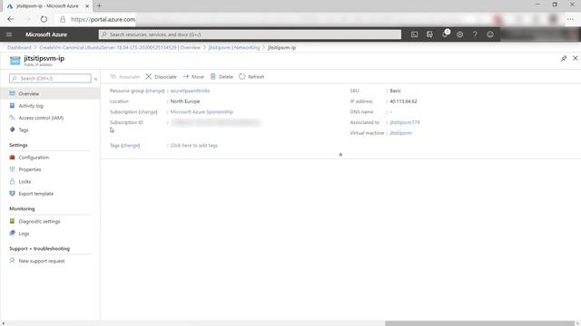The height and width of the screenshot is (326, 581).
Task: Click the Associate toolbar button
Action: (125, 77)
